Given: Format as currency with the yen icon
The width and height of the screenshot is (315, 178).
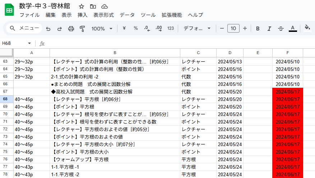Looking at the screenshot, I should pos(124,29).
